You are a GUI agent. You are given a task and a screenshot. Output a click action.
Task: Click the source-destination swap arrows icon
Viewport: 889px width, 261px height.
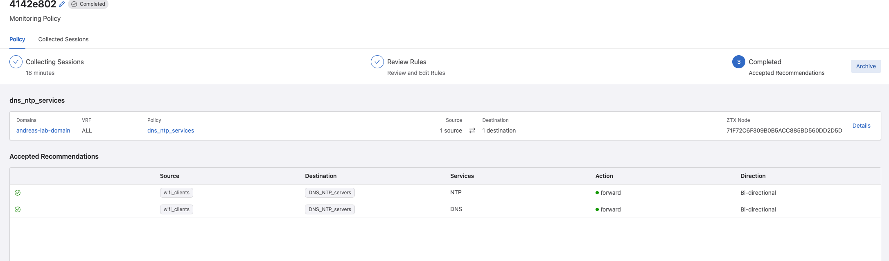point(472,130)
